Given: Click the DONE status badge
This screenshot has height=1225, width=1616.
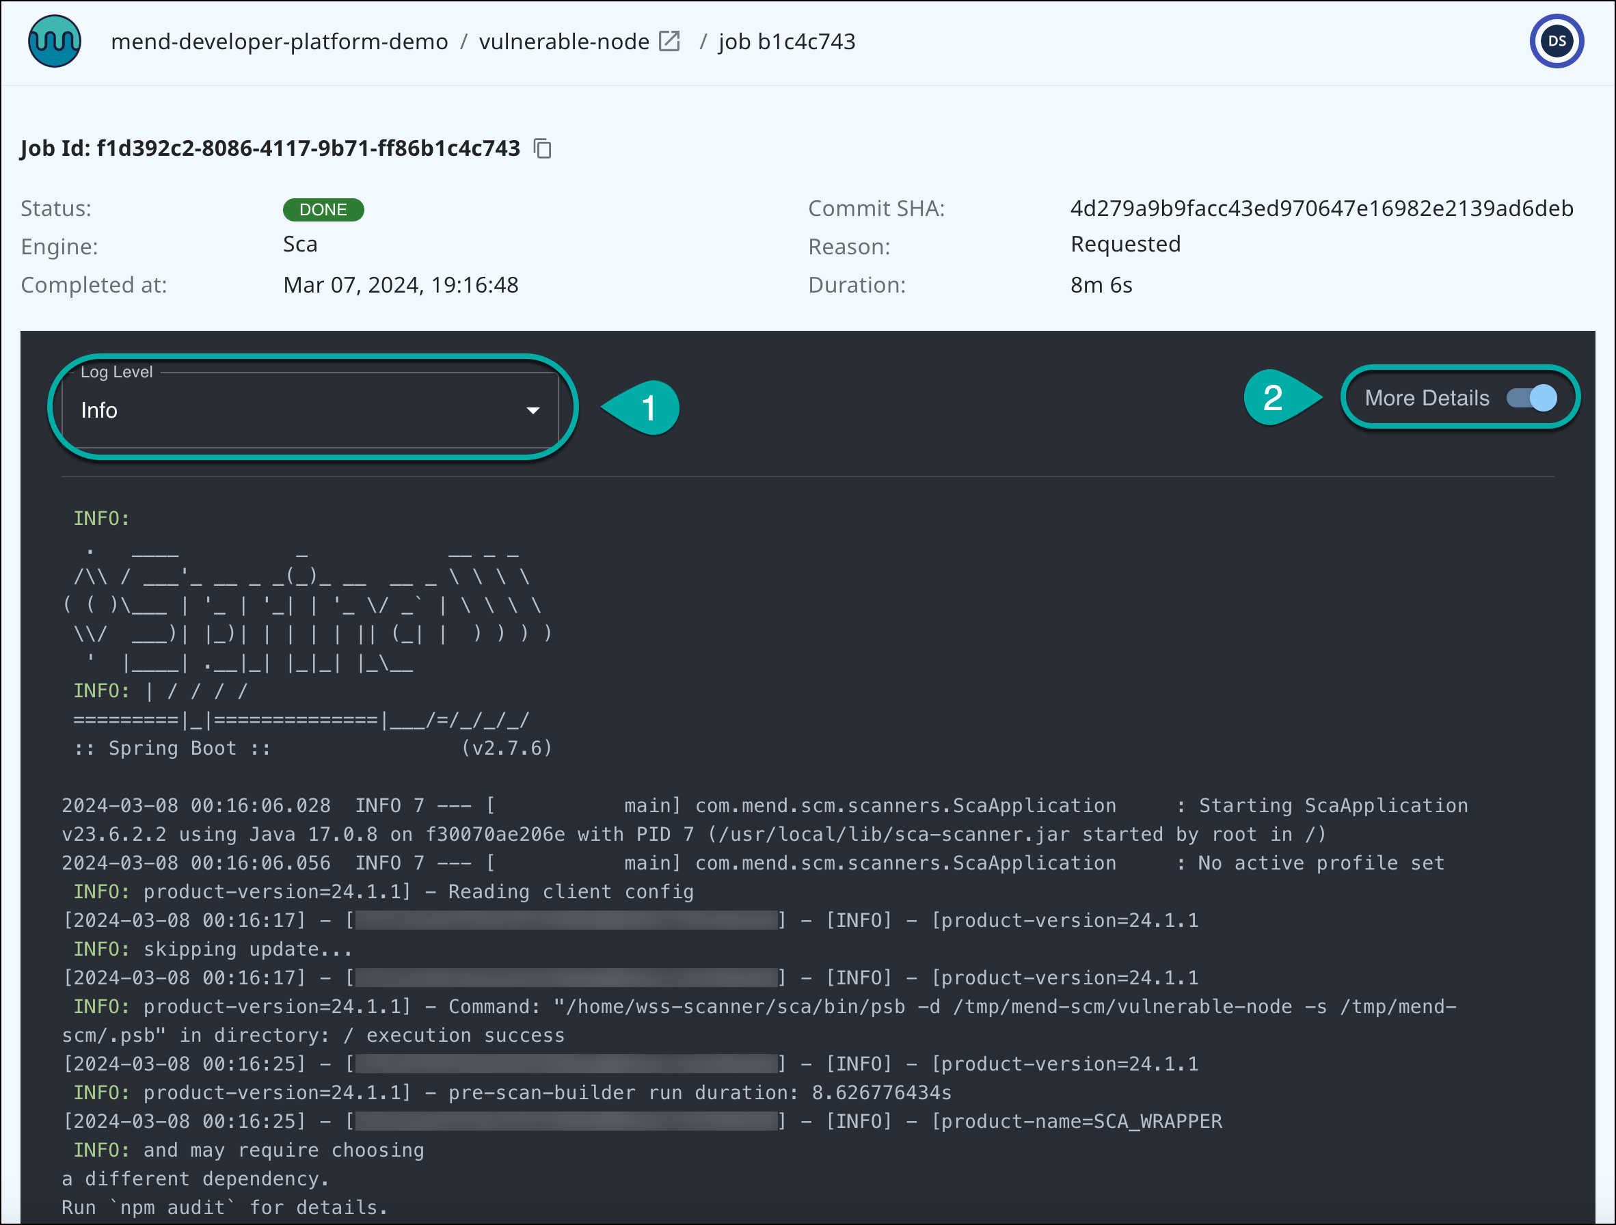Looking at the screenshot, I should (323, 210).
